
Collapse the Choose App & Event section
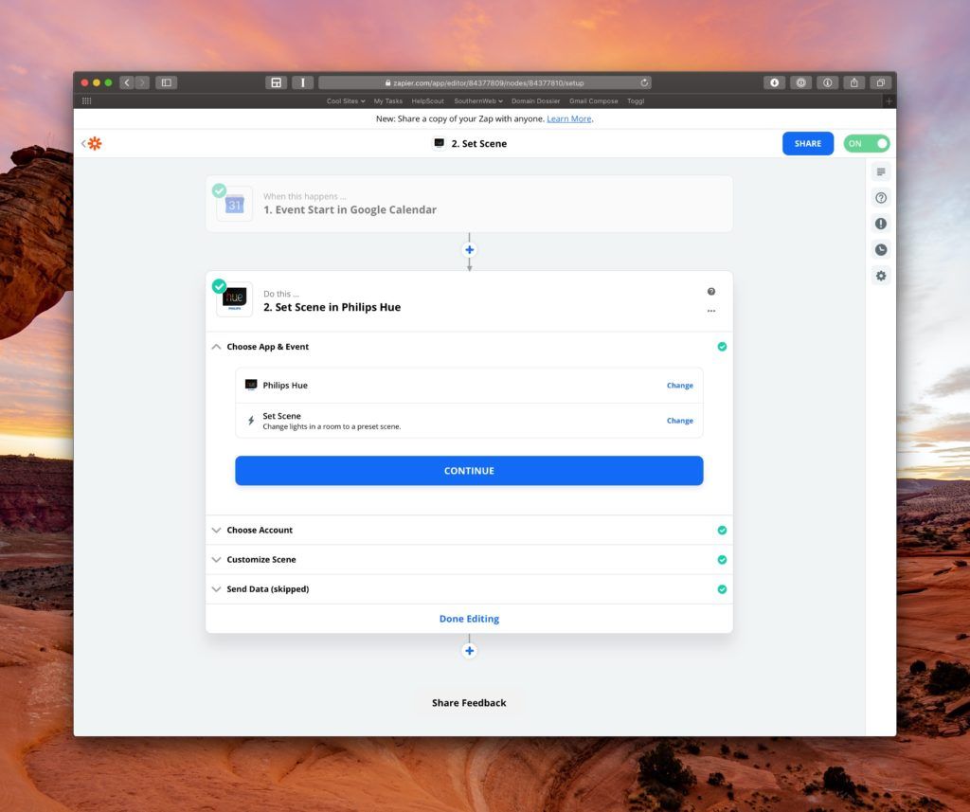[x=216, y=347]
